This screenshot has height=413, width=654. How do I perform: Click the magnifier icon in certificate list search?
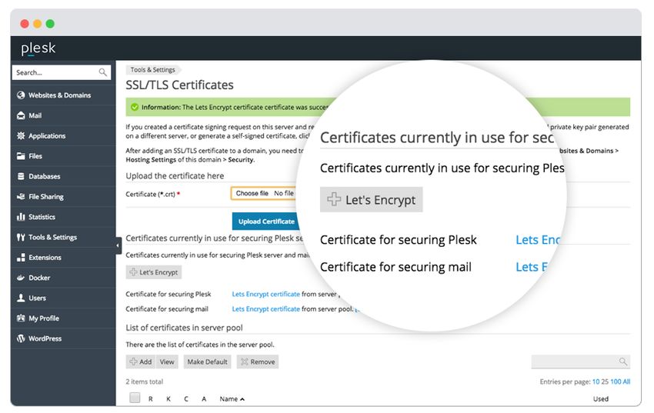tap(622, 361)
